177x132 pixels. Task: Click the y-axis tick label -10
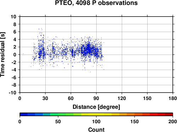pyautogui.click(x=12, y=93)
